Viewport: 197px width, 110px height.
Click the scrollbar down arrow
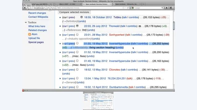pyautogui.click(x=174, y=88)
